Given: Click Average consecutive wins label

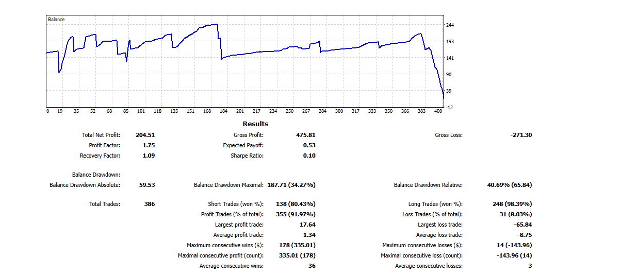Looking at the screenshot, I should tap(232, 266).
